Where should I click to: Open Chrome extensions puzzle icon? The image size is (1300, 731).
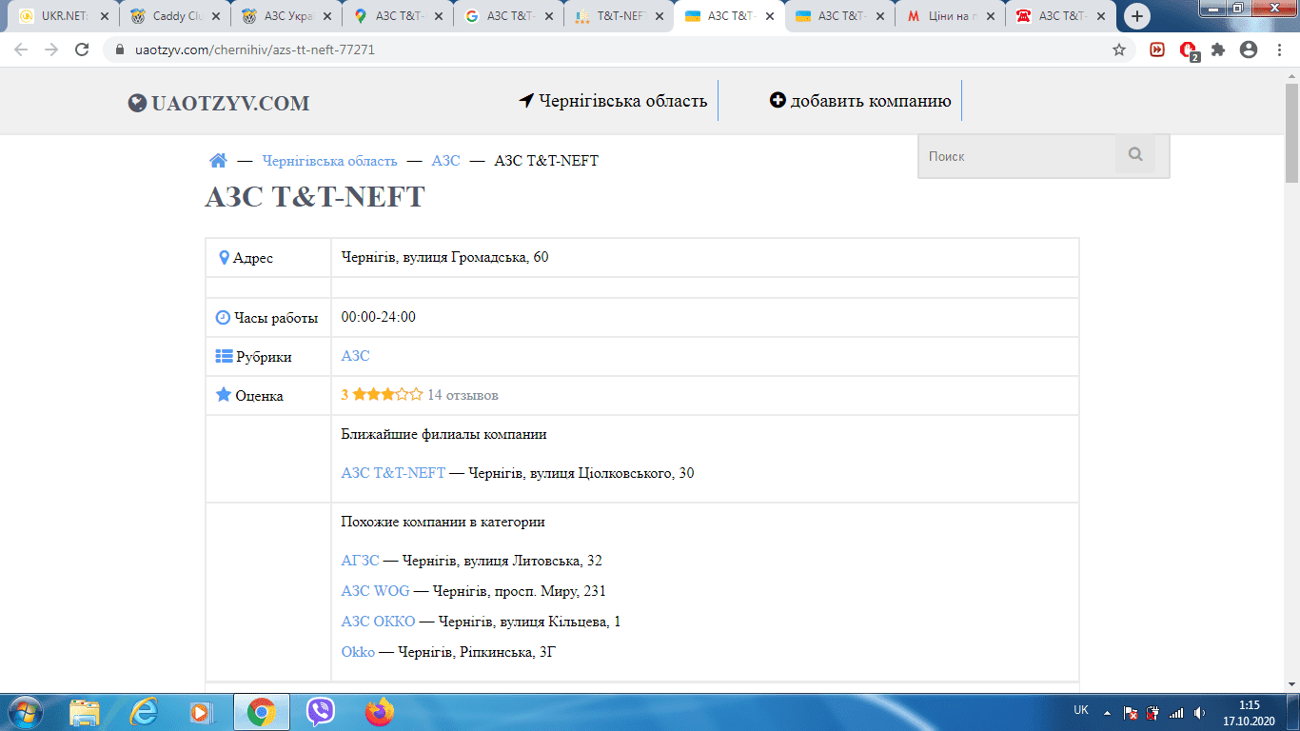coord(1218,49)
